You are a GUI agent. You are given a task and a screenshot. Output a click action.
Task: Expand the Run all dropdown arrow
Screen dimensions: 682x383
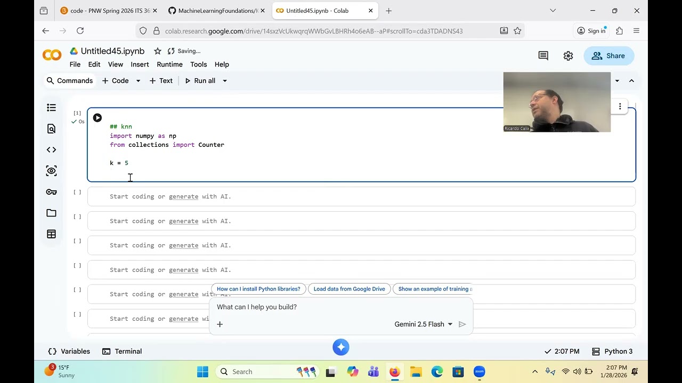pyautogui.click(x=225, y=81)
